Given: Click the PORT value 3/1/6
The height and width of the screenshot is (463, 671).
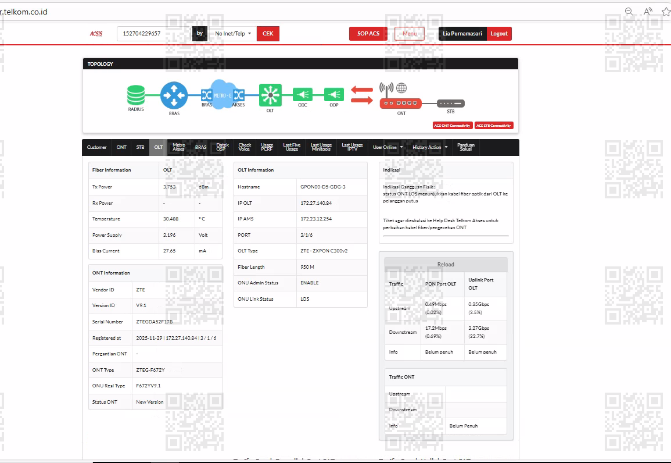Looking at the screenshot, I should point(306,235).
